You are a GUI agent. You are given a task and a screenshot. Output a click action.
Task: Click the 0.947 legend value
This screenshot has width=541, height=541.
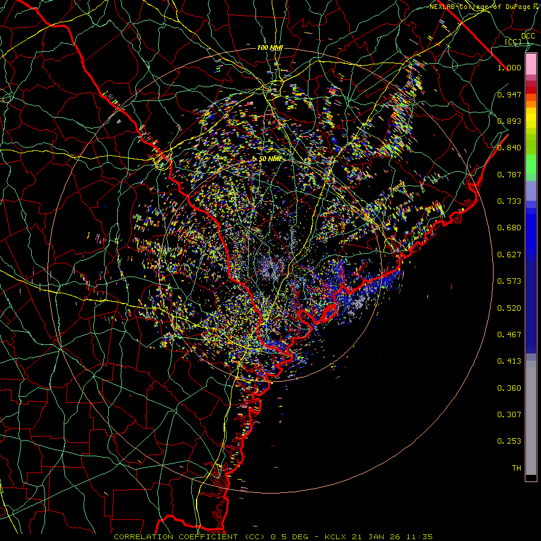(x=509, y=94)
